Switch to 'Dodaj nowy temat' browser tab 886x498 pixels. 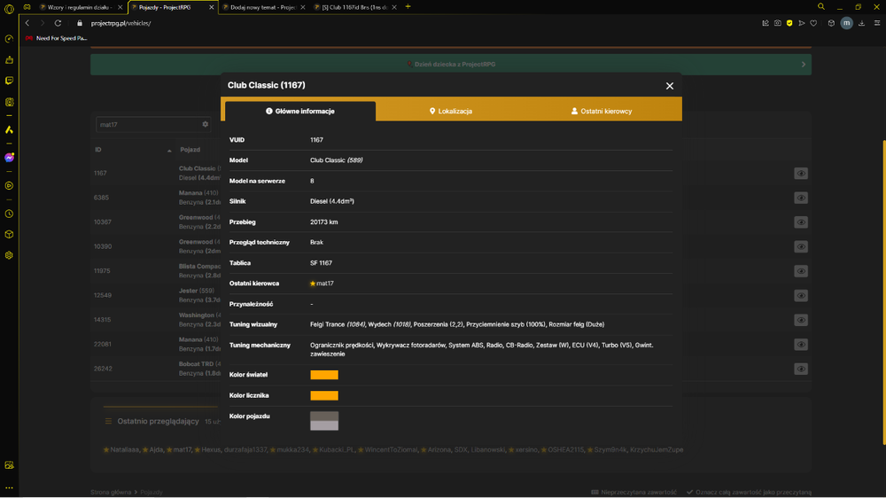click(263, 7)
